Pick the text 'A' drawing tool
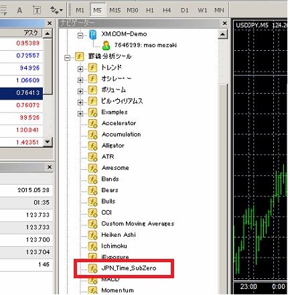The height and width of the screenshot is (295, 290). (x=19, y=10)
